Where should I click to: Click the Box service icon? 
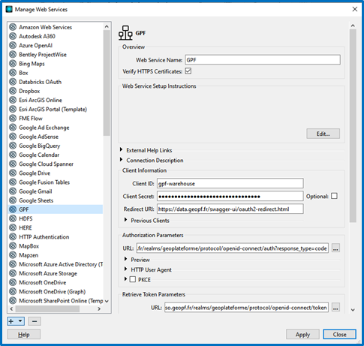tap(13, 73)
